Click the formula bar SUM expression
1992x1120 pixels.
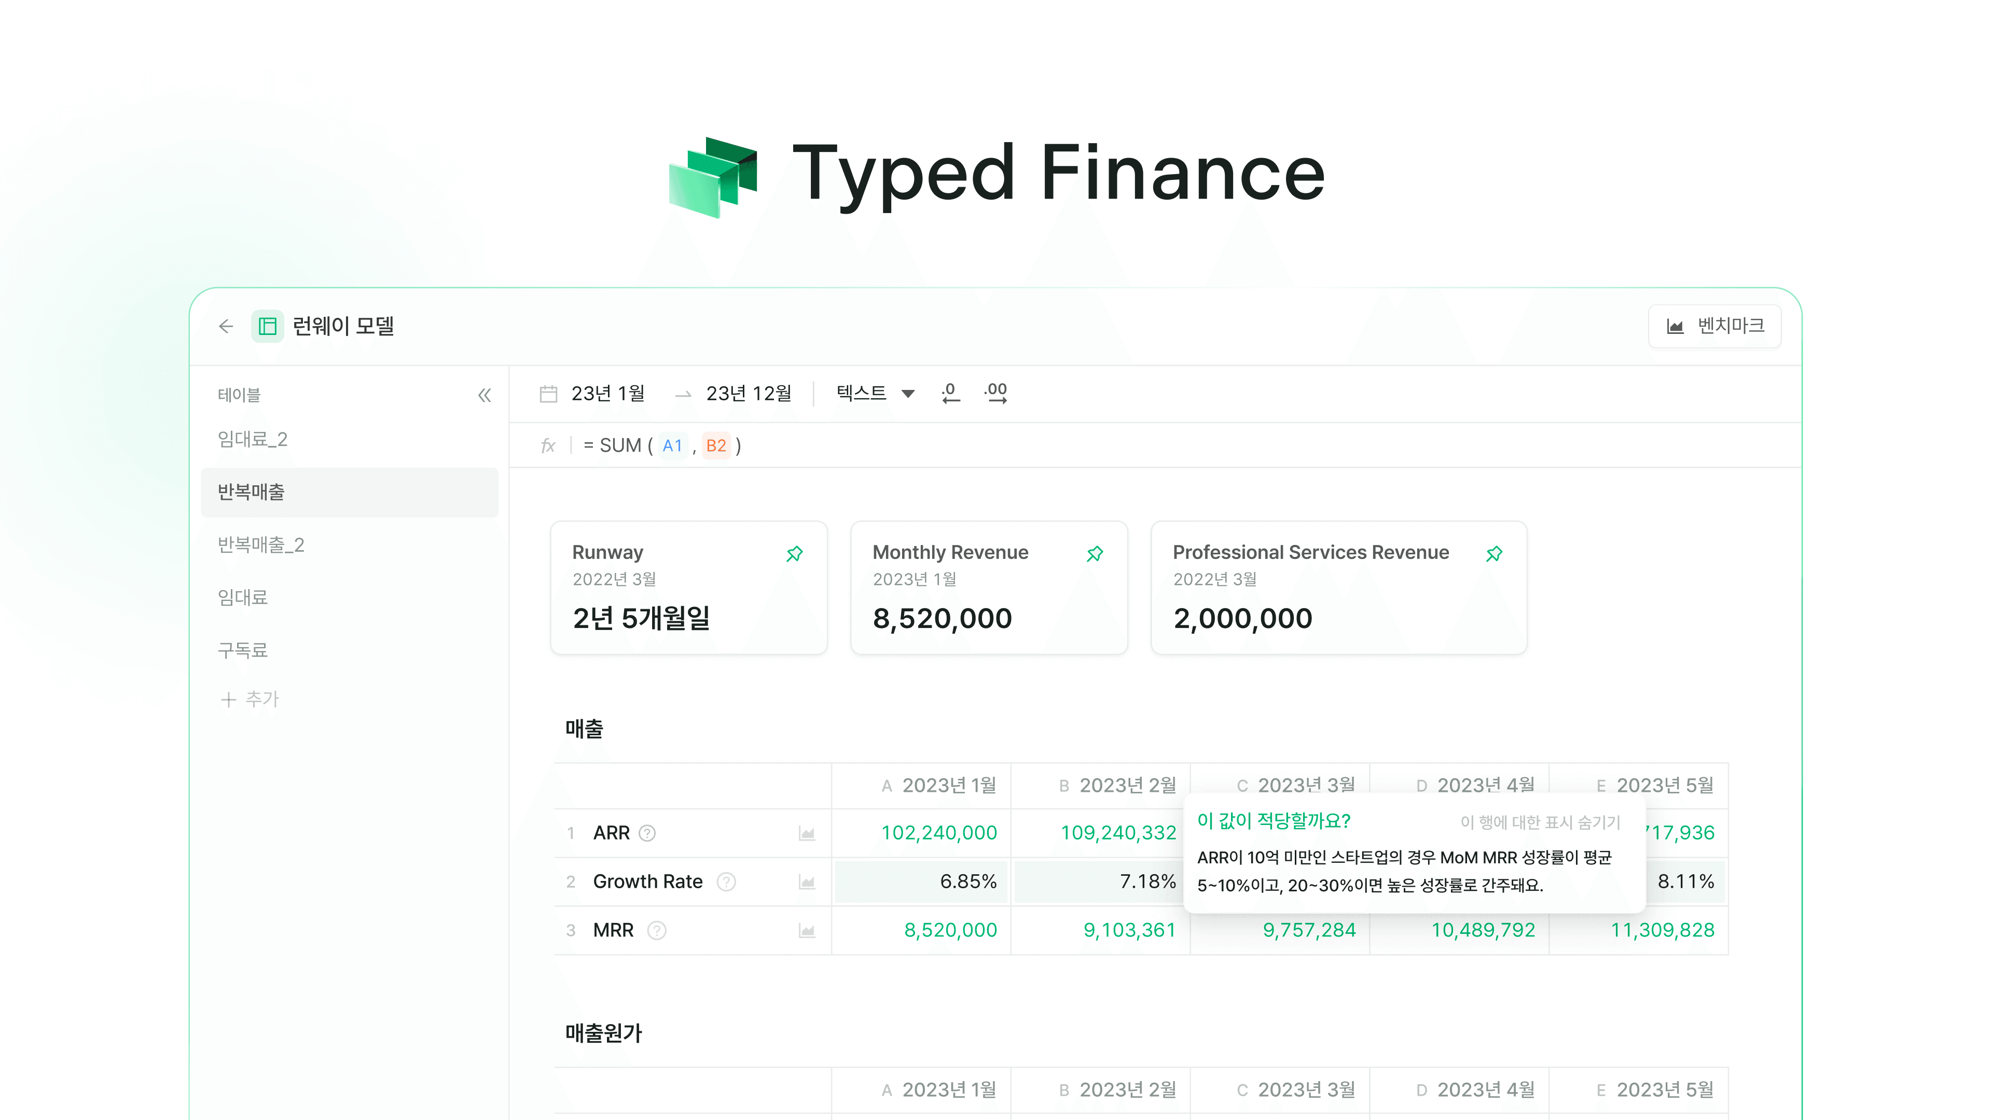(x=662, y=446)
